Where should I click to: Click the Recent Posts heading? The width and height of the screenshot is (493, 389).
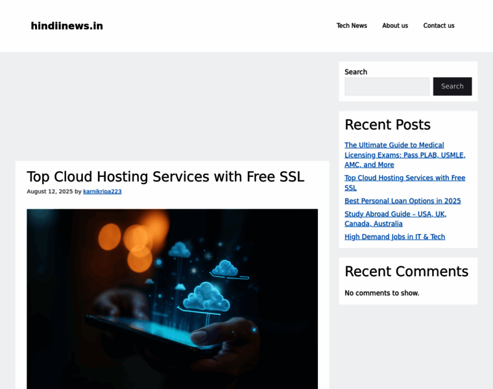(387, 124)
